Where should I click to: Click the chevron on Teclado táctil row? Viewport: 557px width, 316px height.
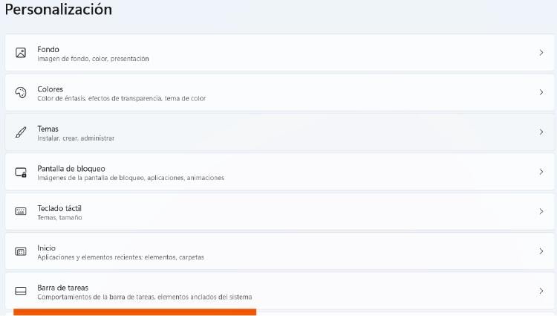point(541,211)
